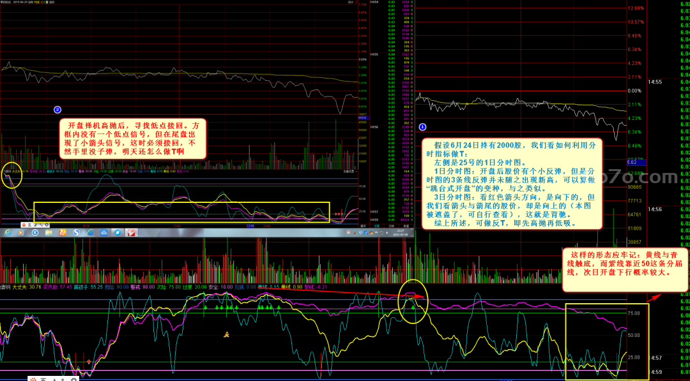Screen dimensions: 690x381
Task: Open the flag notification tray icon
Action: (376, 232)
